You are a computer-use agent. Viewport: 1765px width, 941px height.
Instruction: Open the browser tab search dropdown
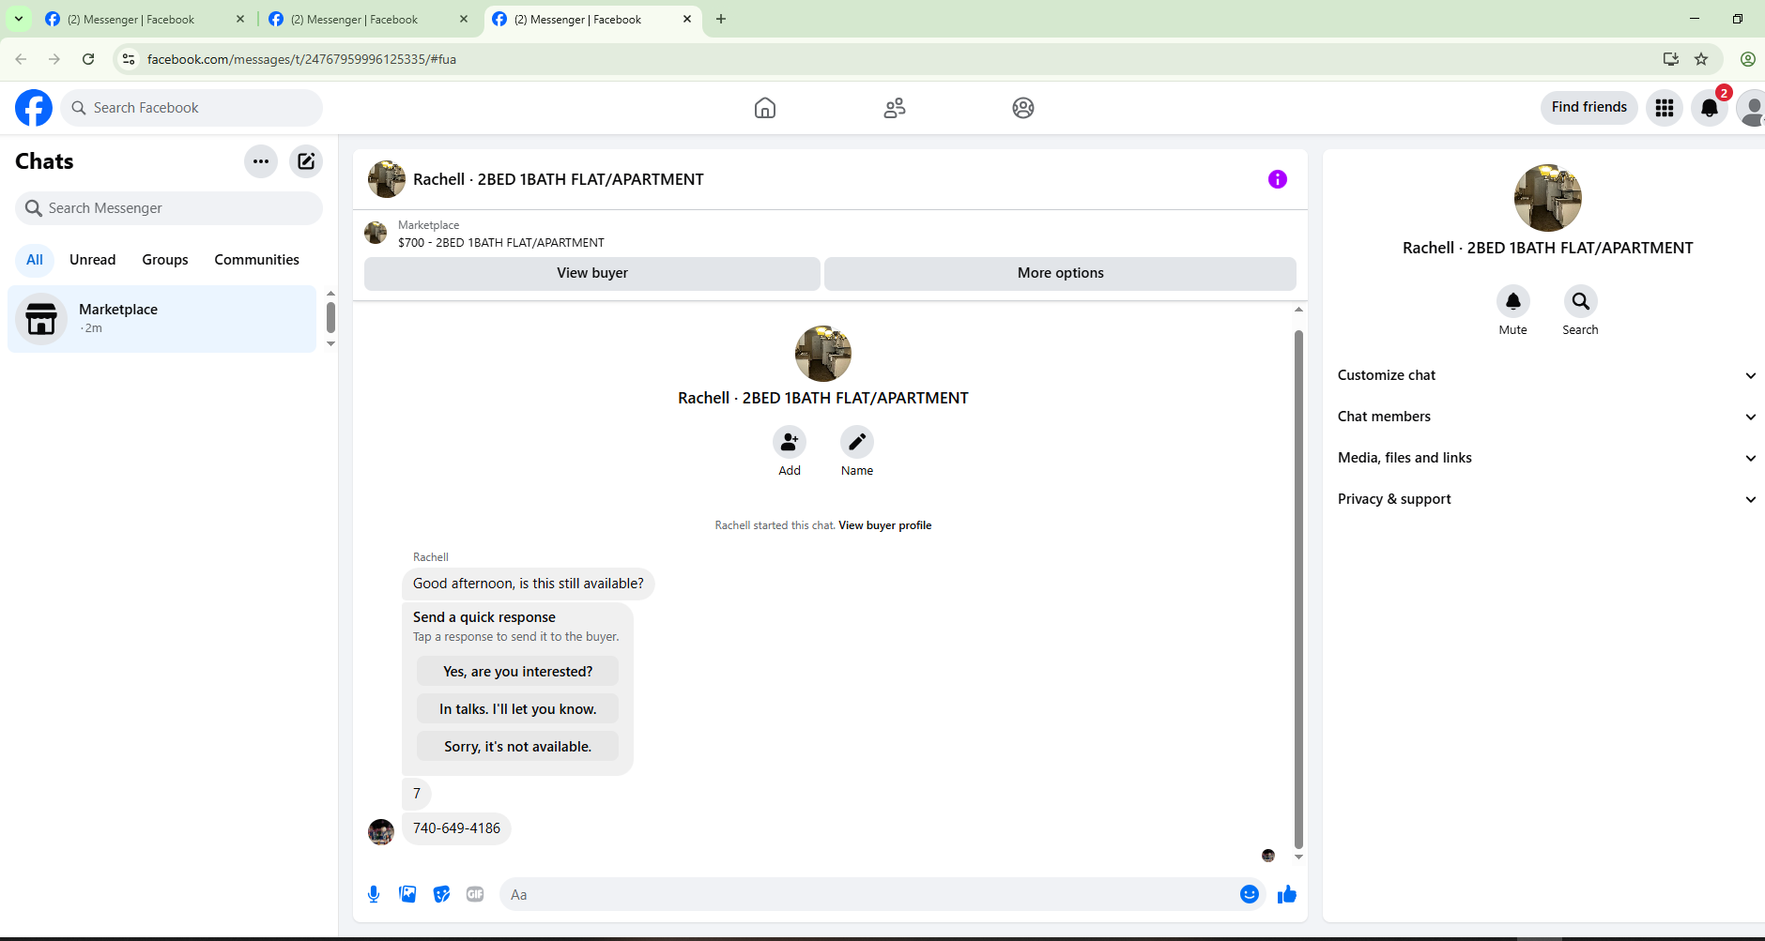tap(18, 19)
